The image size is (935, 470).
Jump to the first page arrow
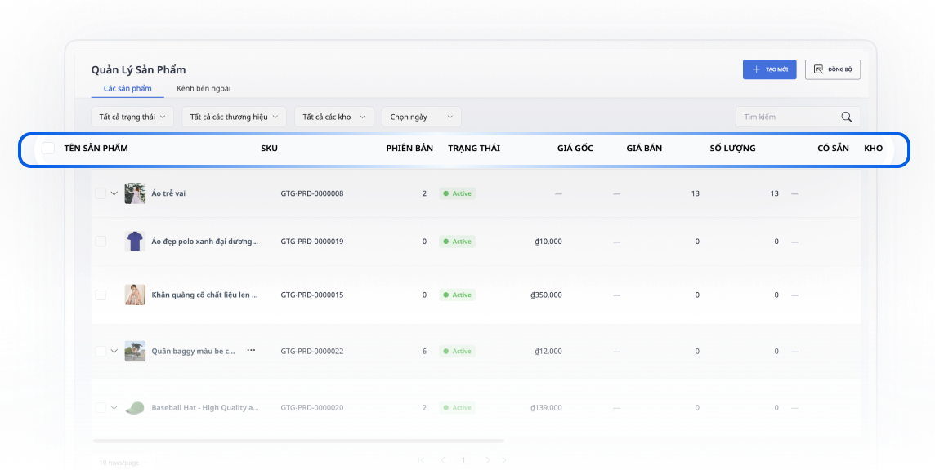(x=422, y=460)
